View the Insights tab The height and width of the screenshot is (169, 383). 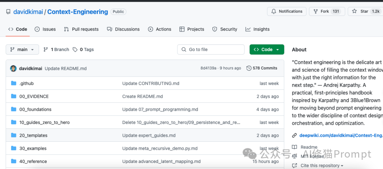(257, 29)
